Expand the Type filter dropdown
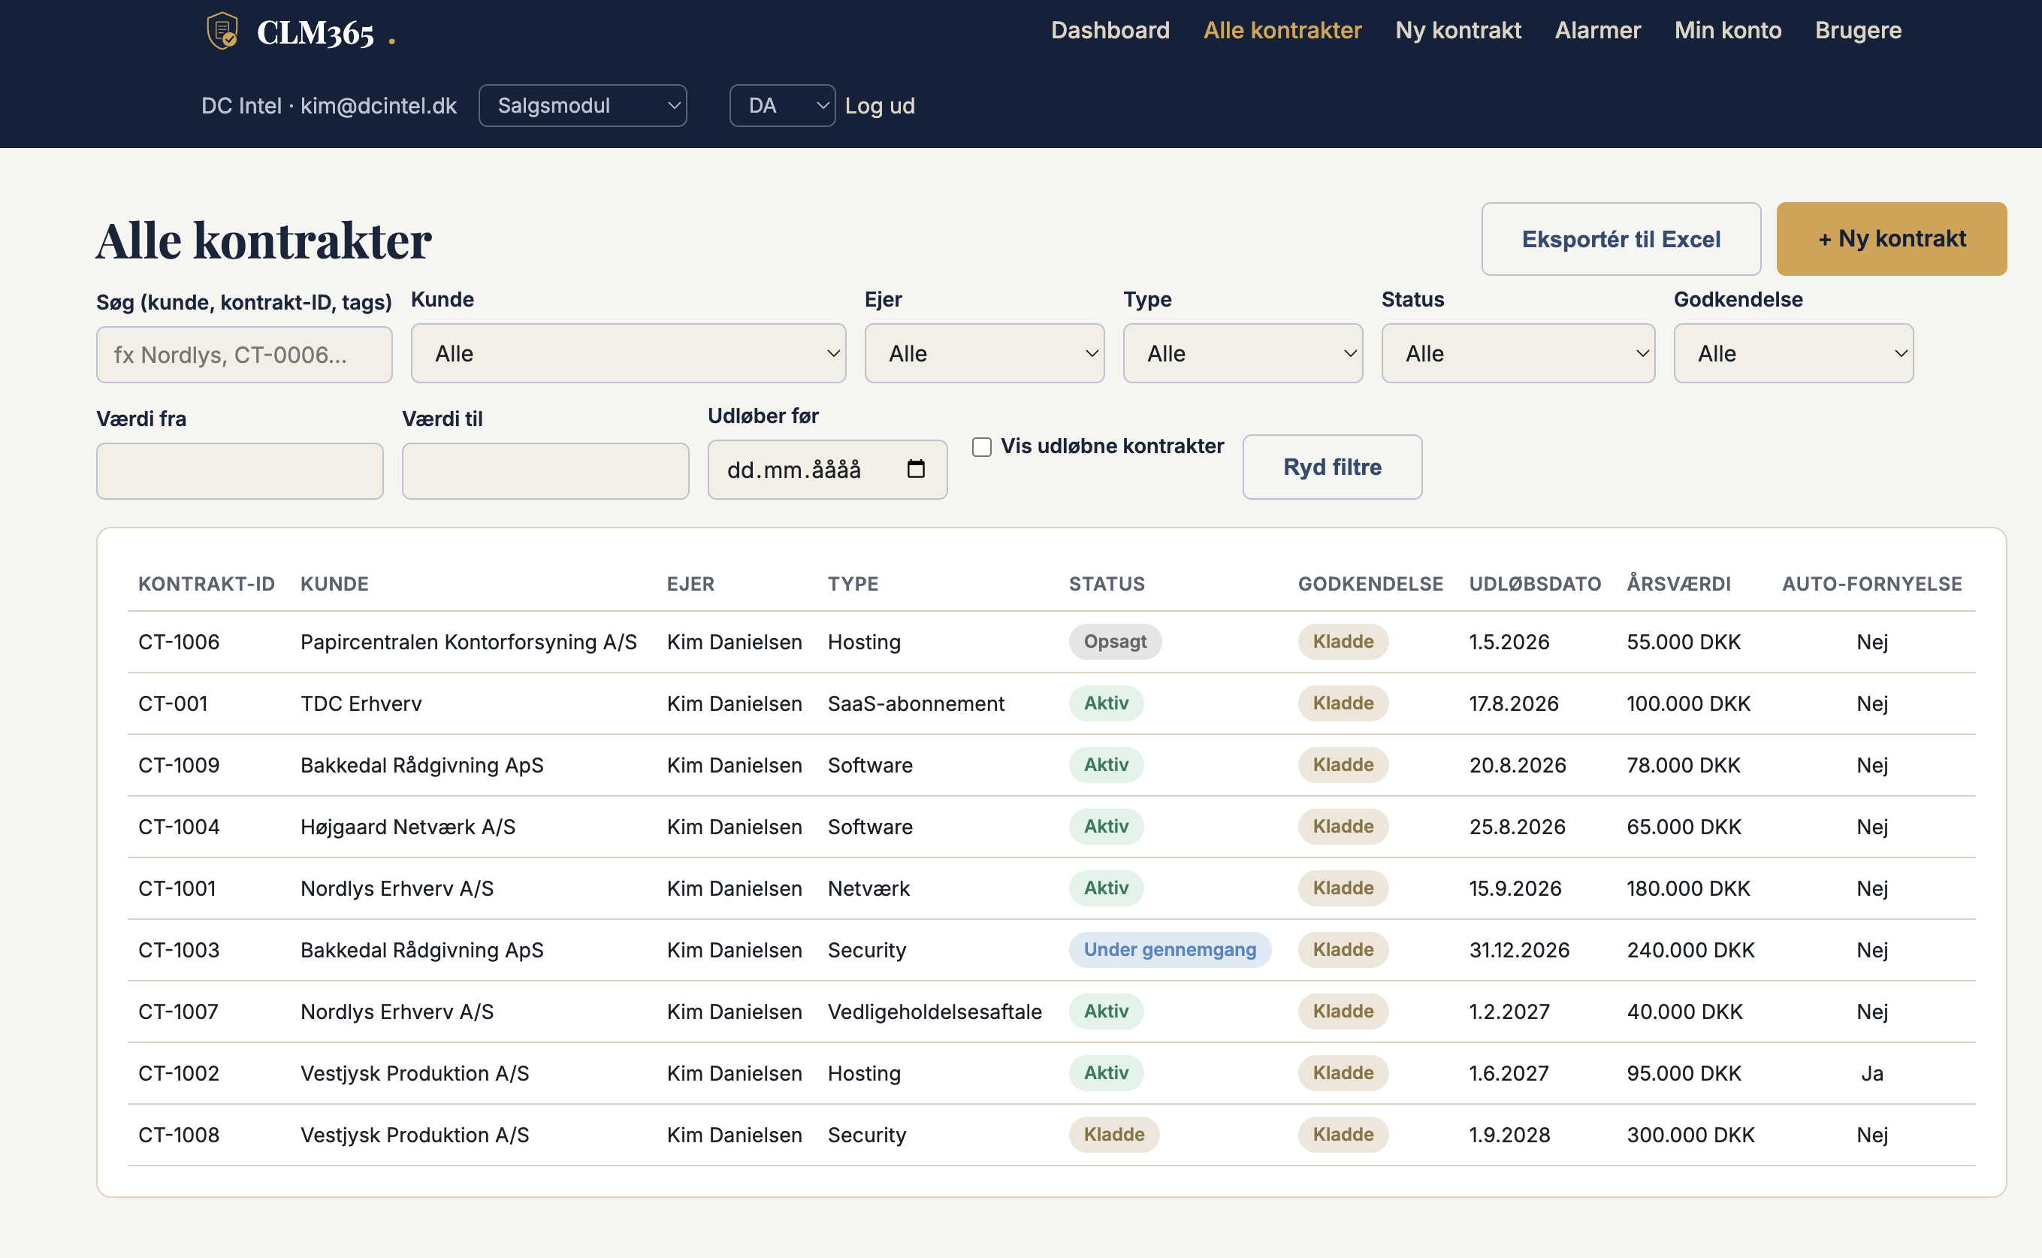2042x1258 pixels. point(1243,354)
